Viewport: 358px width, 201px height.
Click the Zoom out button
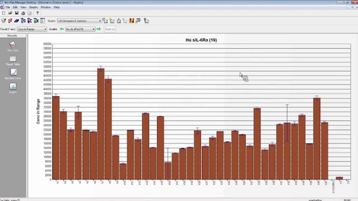110,29
